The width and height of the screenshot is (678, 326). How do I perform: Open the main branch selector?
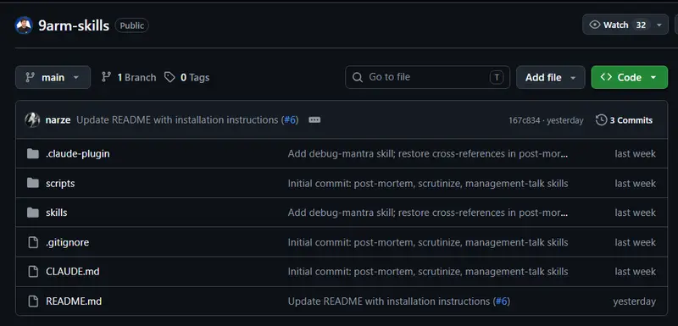53,77
